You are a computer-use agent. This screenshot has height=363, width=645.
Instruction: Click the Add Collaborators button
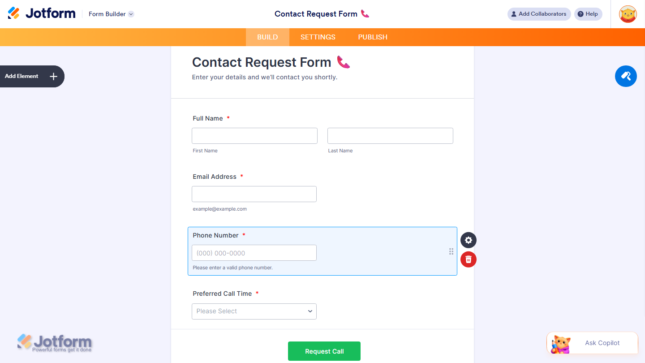point(539,14)
